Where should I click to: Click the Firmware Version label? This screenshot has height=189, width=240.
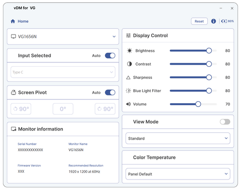coord(29,165)
